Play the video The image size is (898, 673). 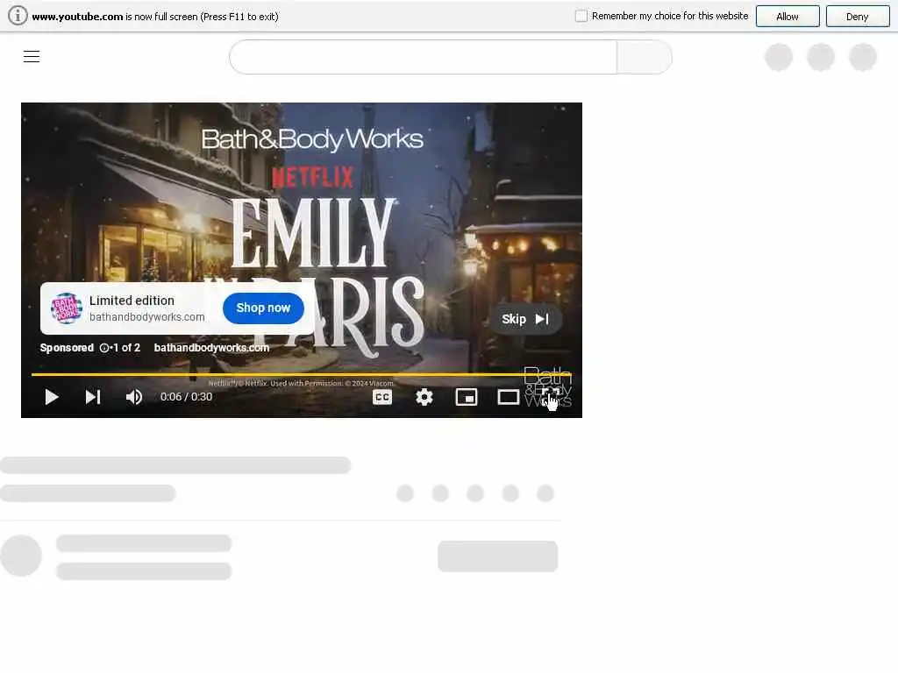pos(52,397)
